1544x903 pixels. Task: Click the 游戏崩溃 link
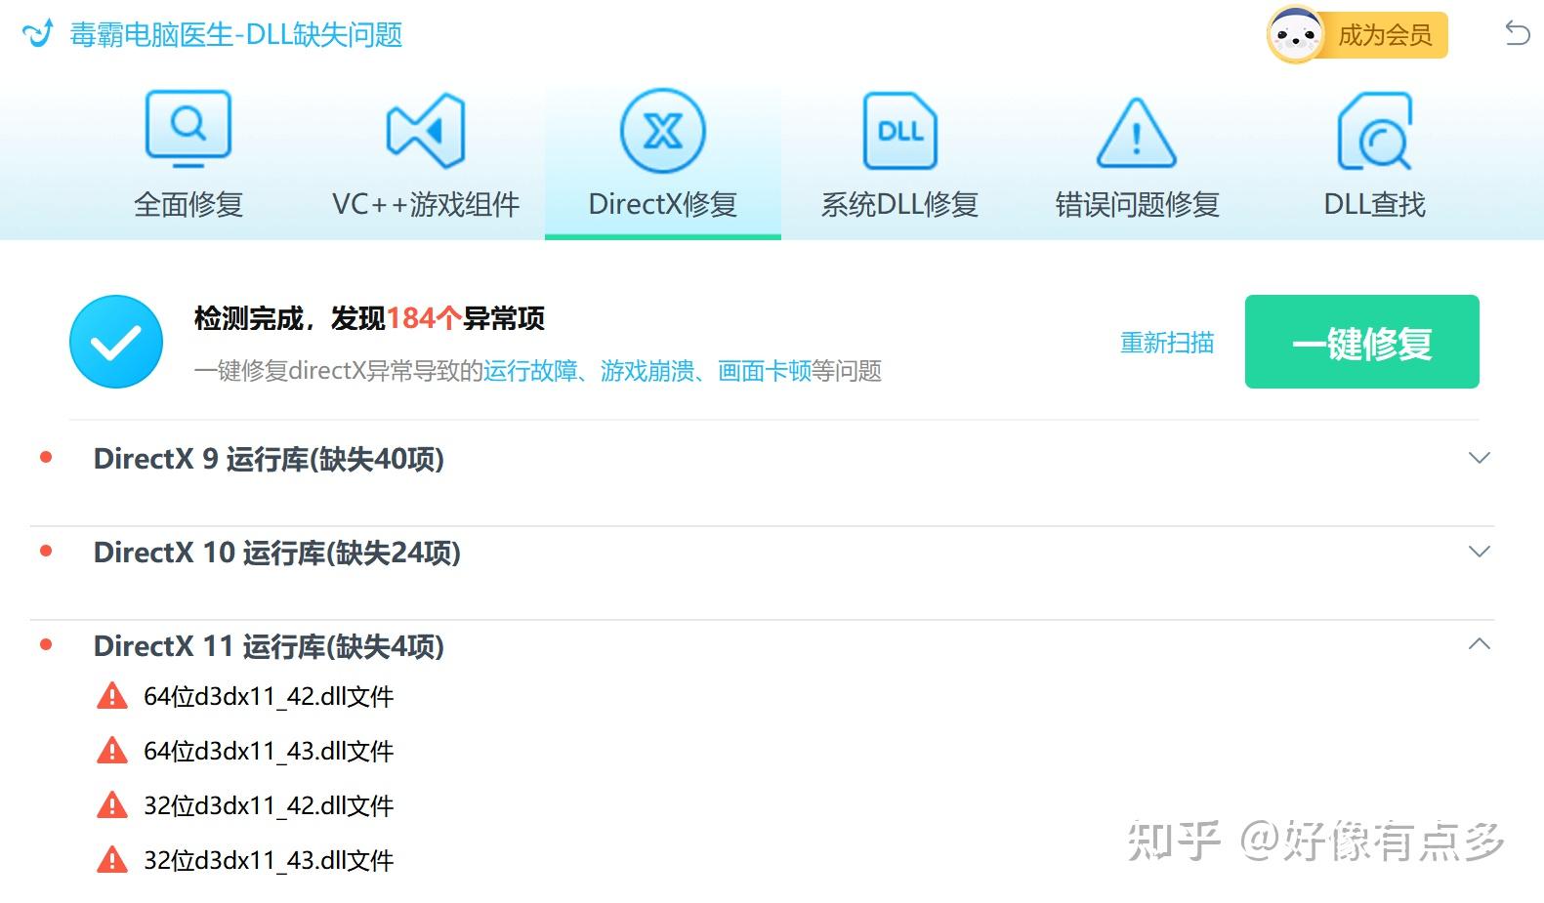click(x=647, y=371)
